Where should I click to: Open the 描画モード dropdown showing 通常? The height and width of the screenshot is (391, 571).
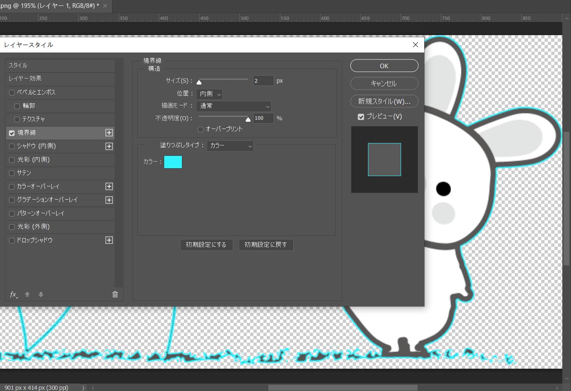click(234, 106)
